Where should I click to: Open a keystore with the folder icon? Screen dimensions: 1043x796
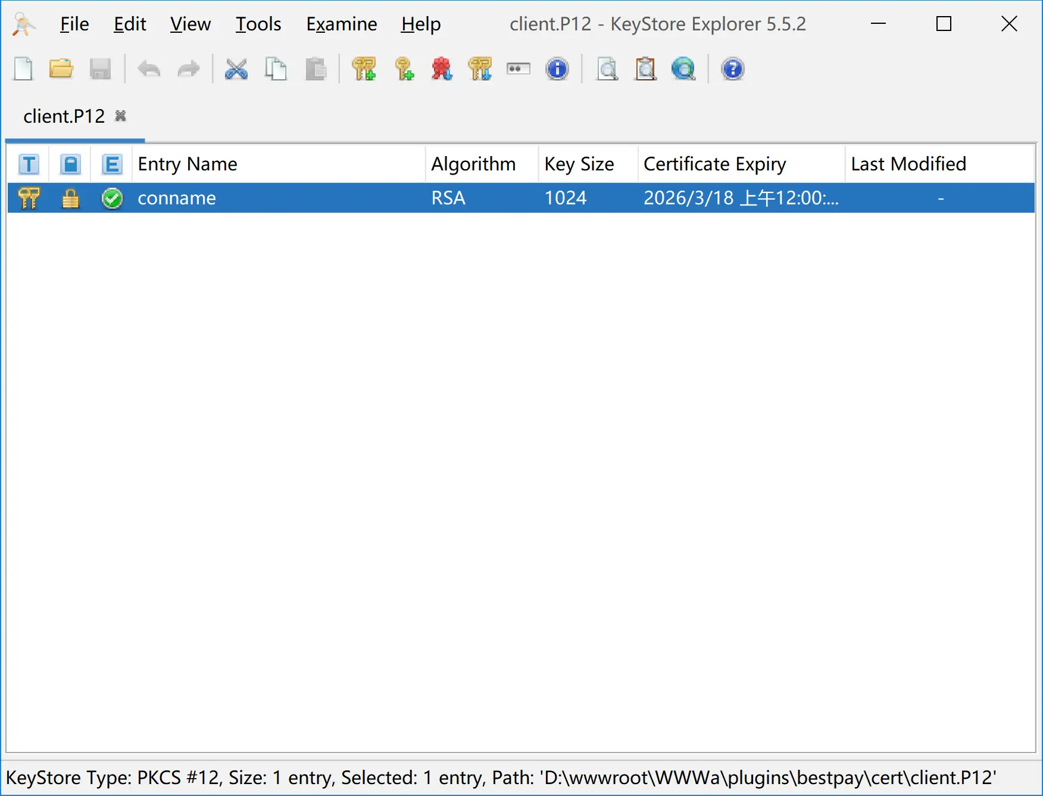click(61, 69)
